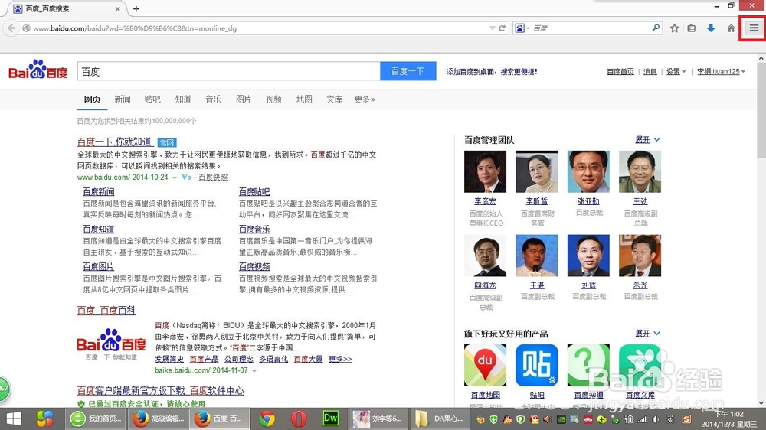Viewport: 766px width, 430px height.
Task: Open the downloads arrow in toolbar
Action: coord(711,28)
